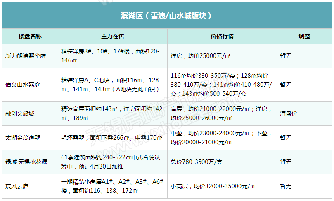Select the 融创文旅城 property name
Viewport: 334px width, 201px height.
pyautogui.click(x=20, y=113)
